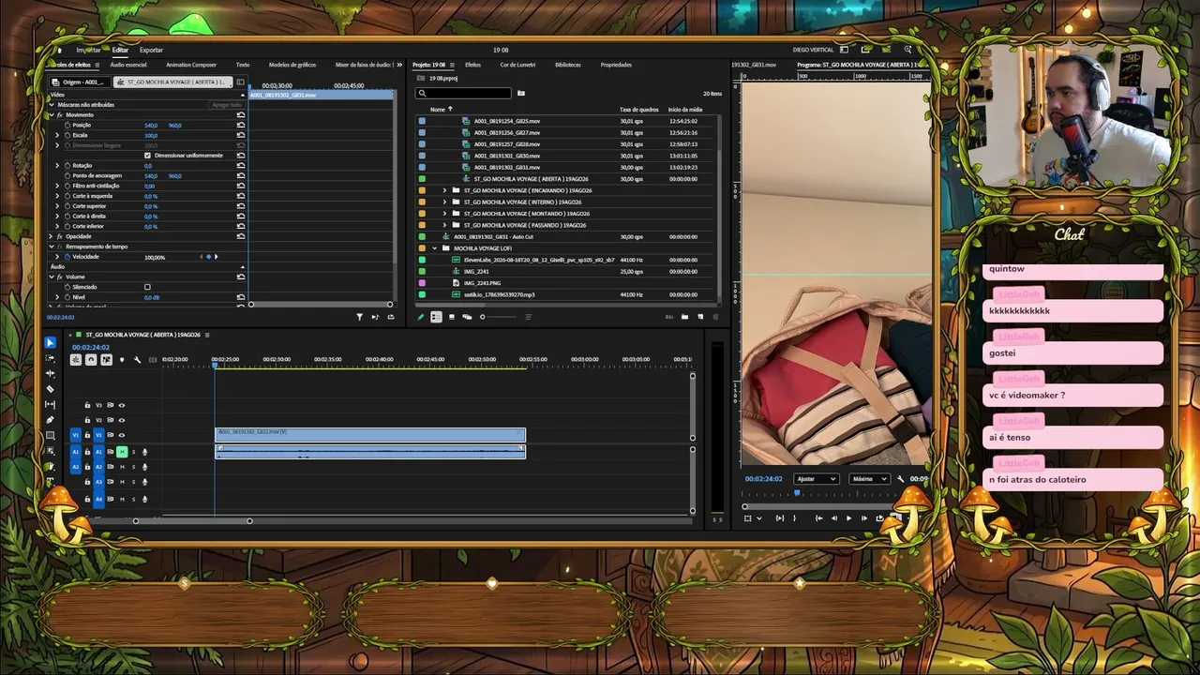Sort Project items by Nome column

pos(438,110)
